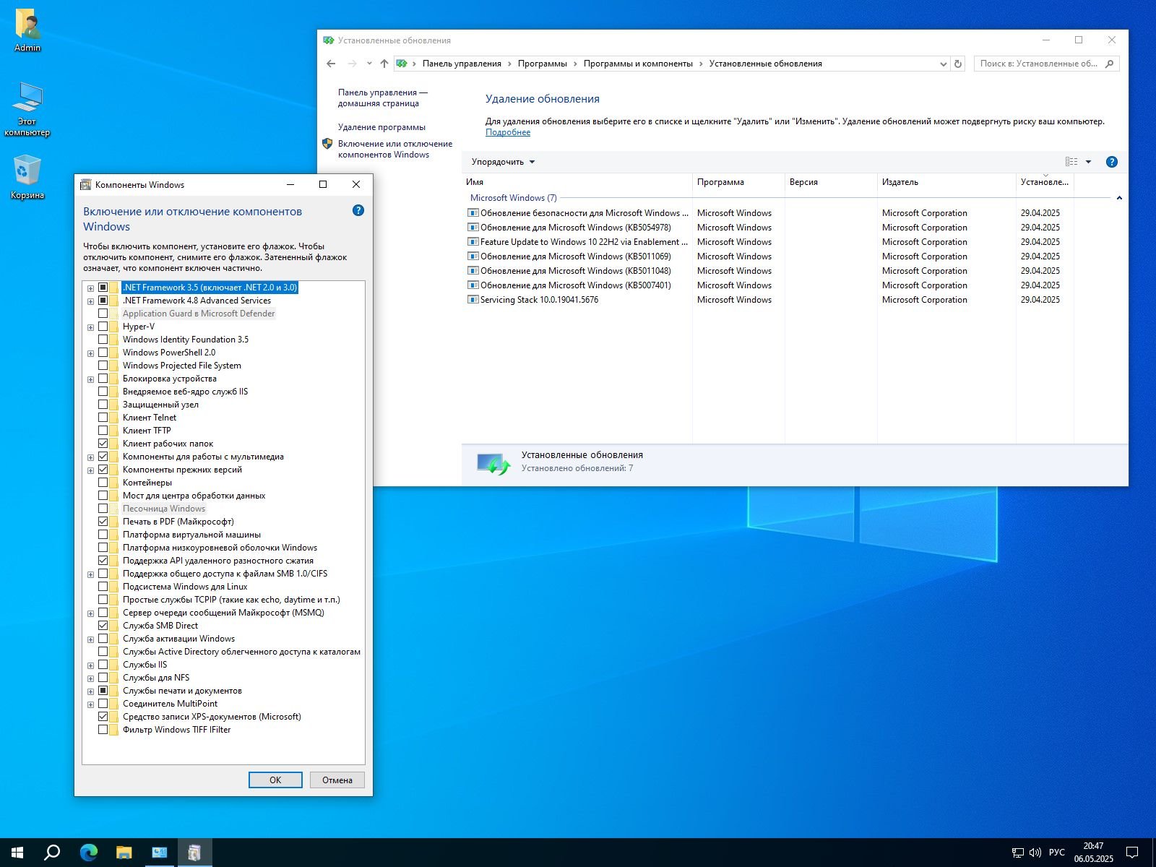Click Панель управления breadcrumb
The width and height of the screenshot is (1156, 867).
coord(462,64)
